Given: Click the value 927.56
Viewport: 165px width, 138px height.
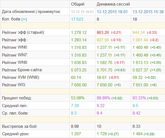Looking at the screenshot, I should coord(103,40).
